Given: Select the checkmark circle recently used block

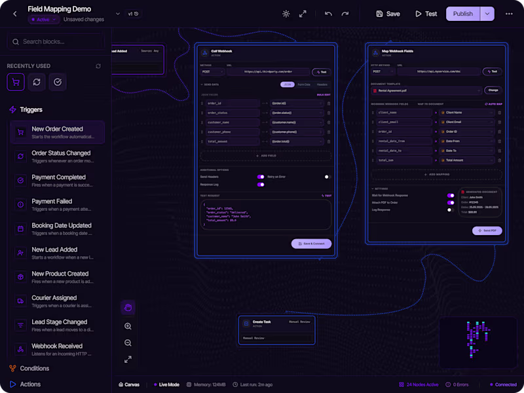Looking at the screenshot, I should pos(58,82).
